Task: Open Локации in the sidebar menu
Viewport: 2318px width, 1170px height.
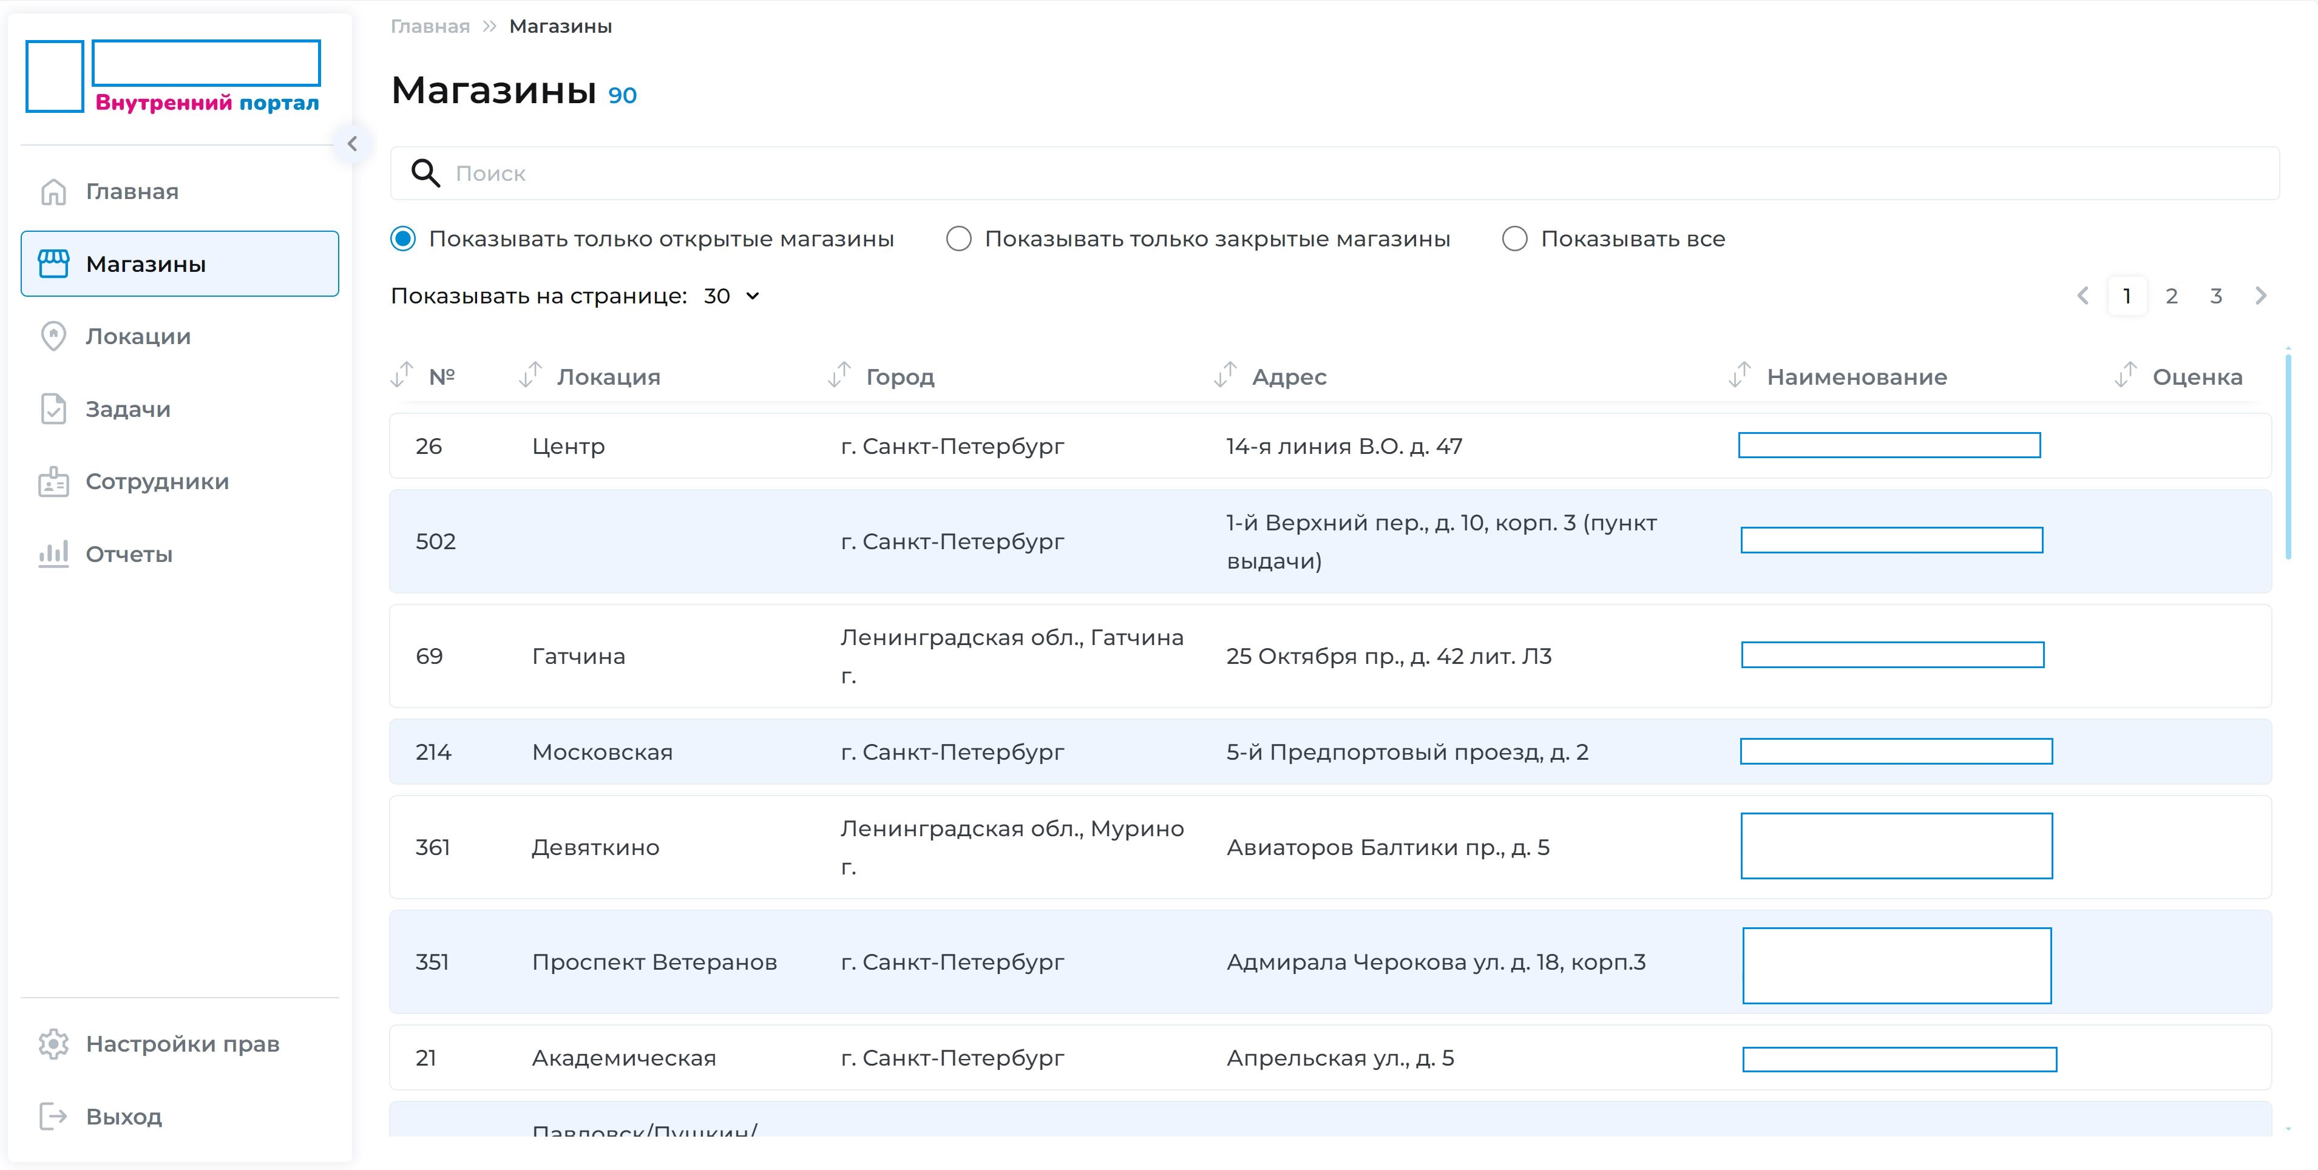Action: [x=180, y=337]
